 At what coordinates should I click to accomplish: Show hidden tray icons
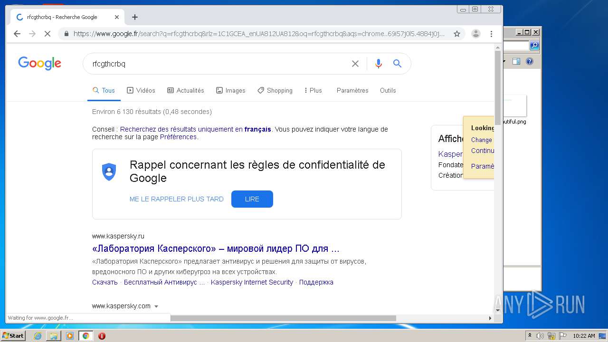[530, 336]
